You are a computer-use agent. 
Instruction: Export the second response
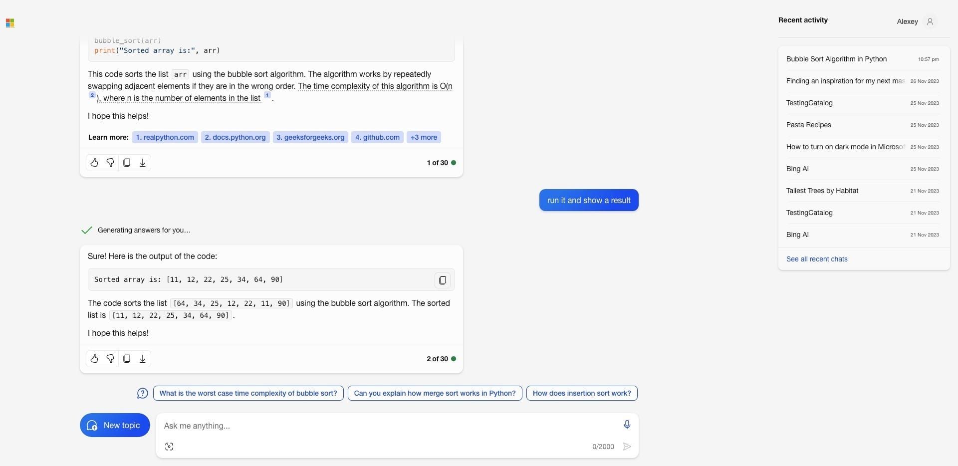coord(142,359)
